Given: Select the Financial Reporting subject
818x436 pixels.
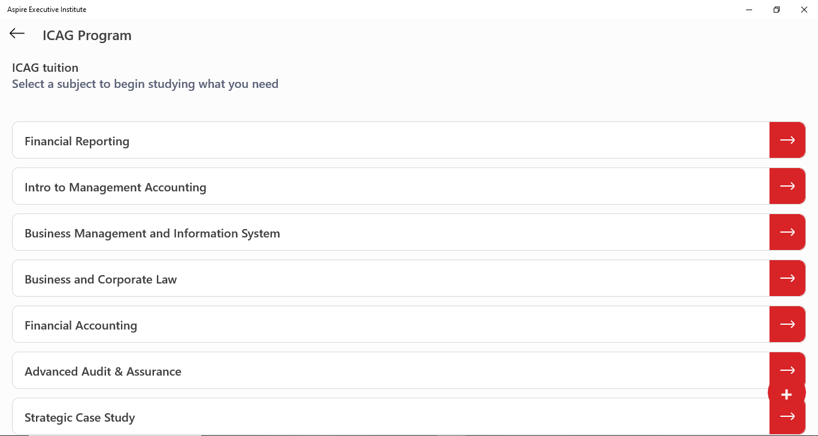Looking at the screenshot, I should 77,141.
